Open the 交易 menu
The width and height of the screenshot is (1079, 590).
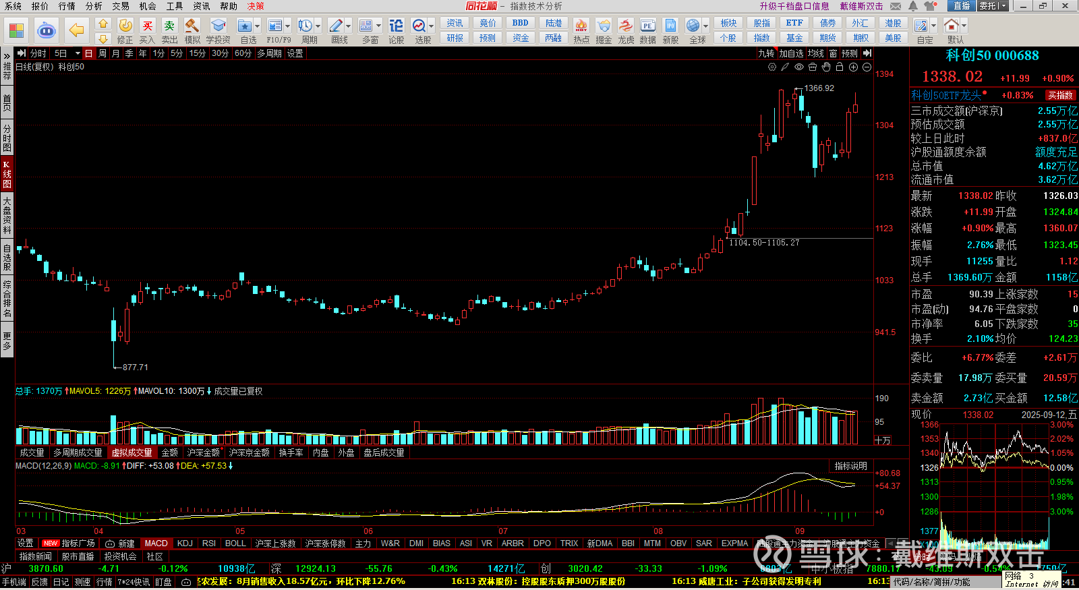click(x=121, y=6)
